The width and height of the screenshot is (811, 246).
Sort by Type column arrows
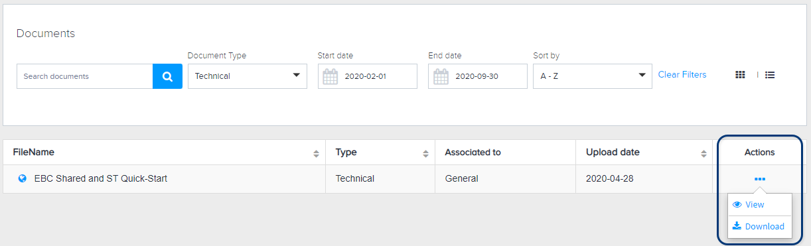tap(425, 153)
